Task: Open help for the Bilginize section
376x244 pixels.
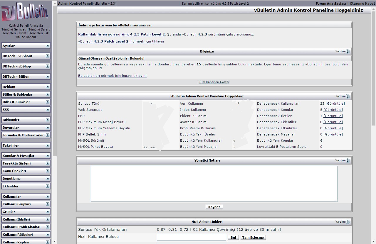Action: coord(348,51)
